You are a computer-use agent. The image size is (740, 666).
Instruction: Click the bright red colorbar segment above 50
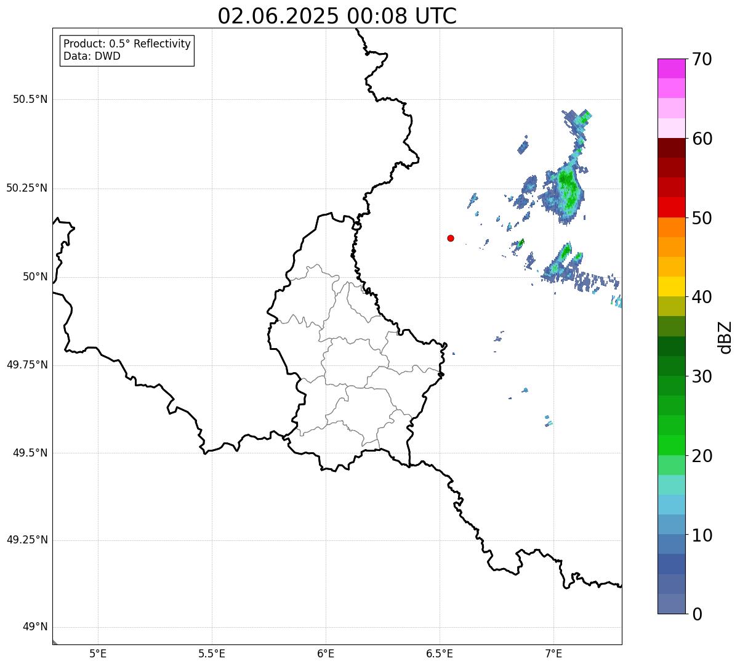[671, 207]
